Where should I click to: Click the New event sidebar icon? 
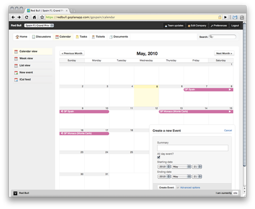point(16,73)
